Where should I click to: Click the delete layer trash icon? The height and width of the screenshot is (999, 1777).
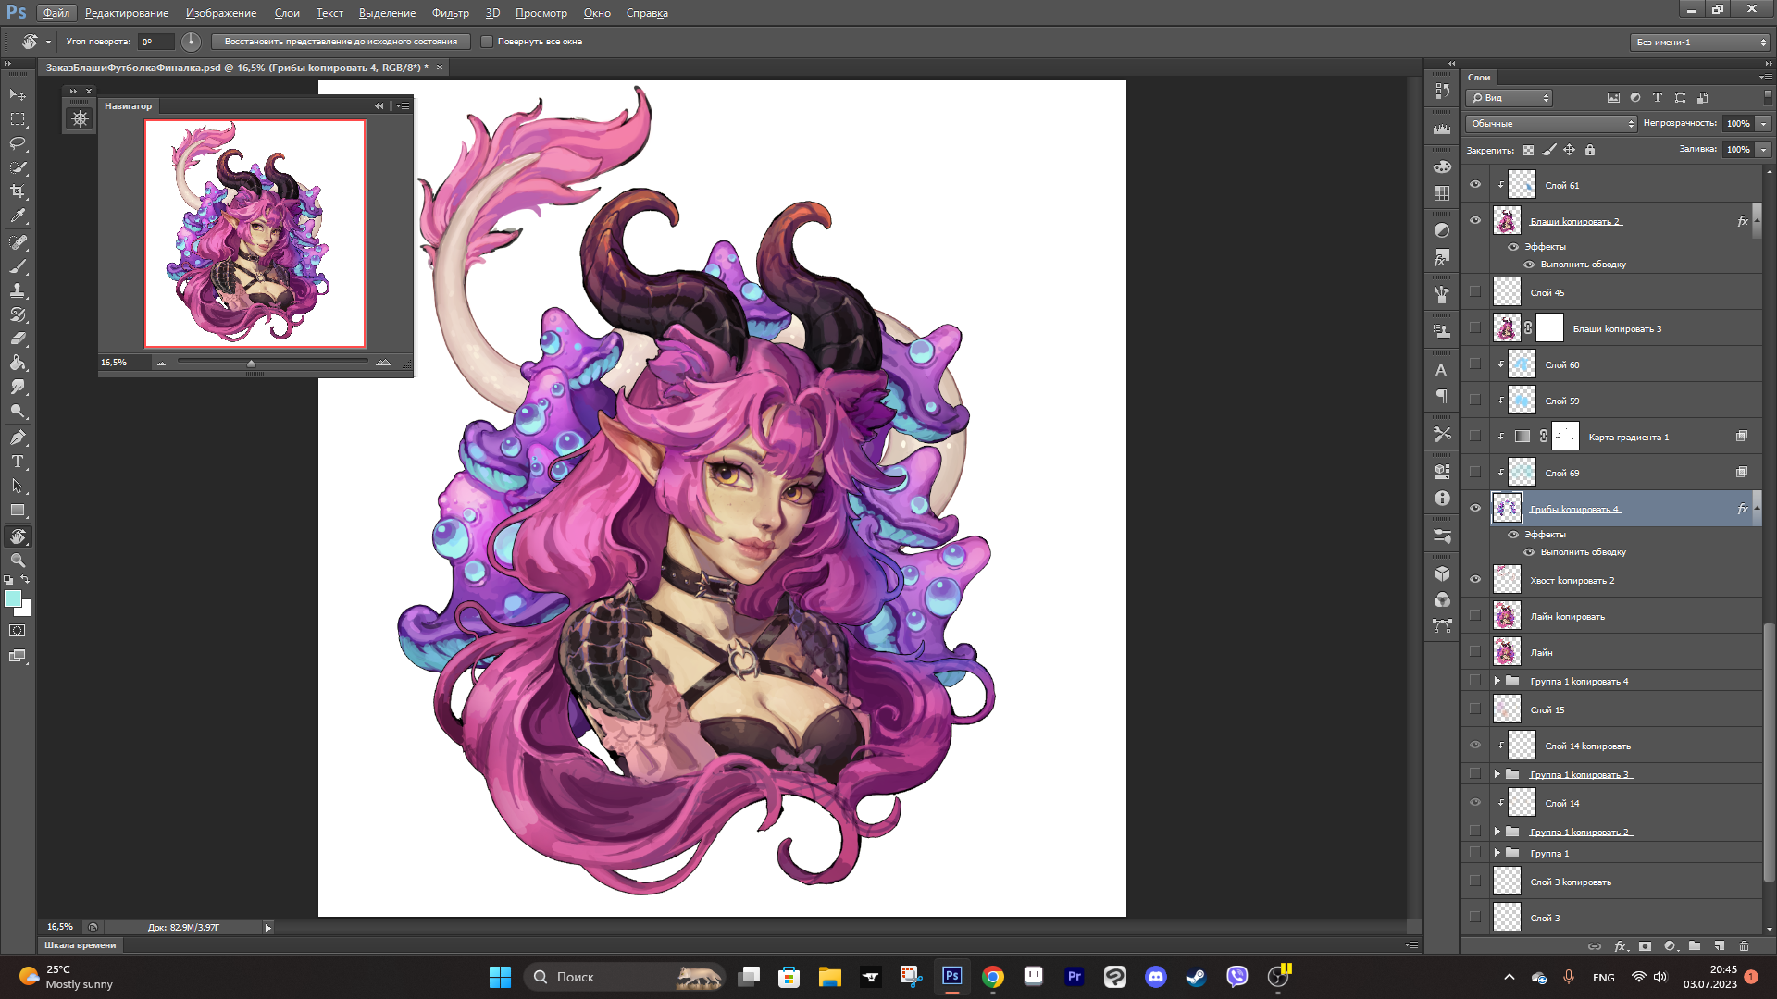click(x=1744, y=945)
